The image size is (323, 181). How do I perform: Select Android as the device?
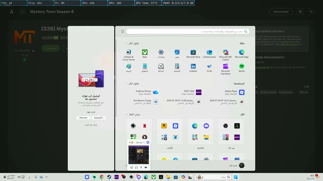click(98, 118)
